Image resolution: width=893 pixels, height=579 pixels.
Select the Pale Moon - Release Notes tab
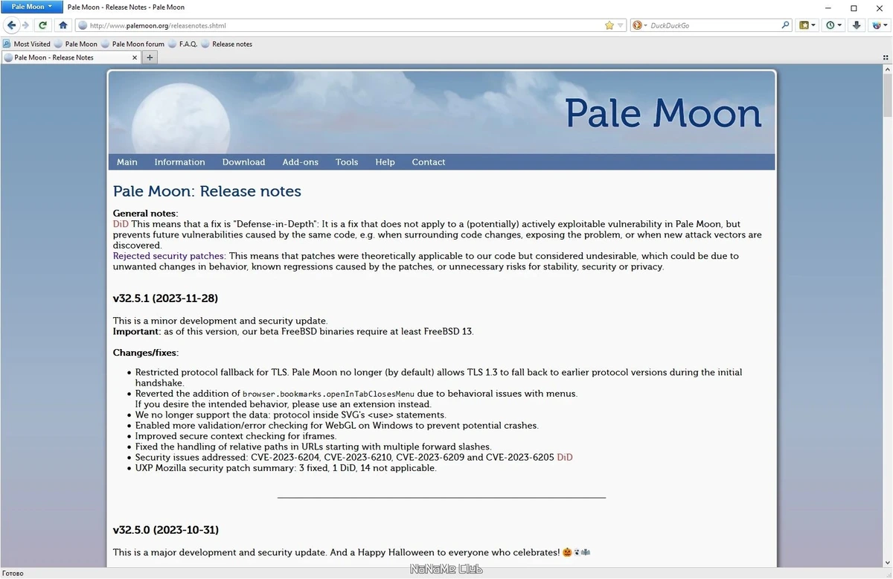pyautogui.click(x=71, y=57)
